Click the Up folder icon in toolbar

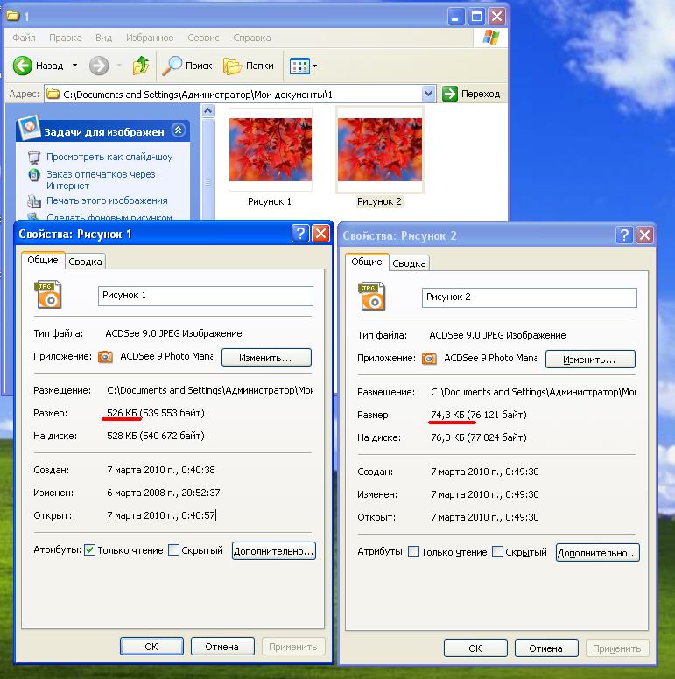[x=141, y=66]
